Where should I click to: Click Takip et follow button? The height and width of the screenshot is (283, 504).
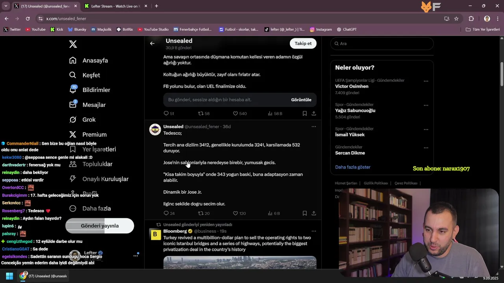pos(303,44)
